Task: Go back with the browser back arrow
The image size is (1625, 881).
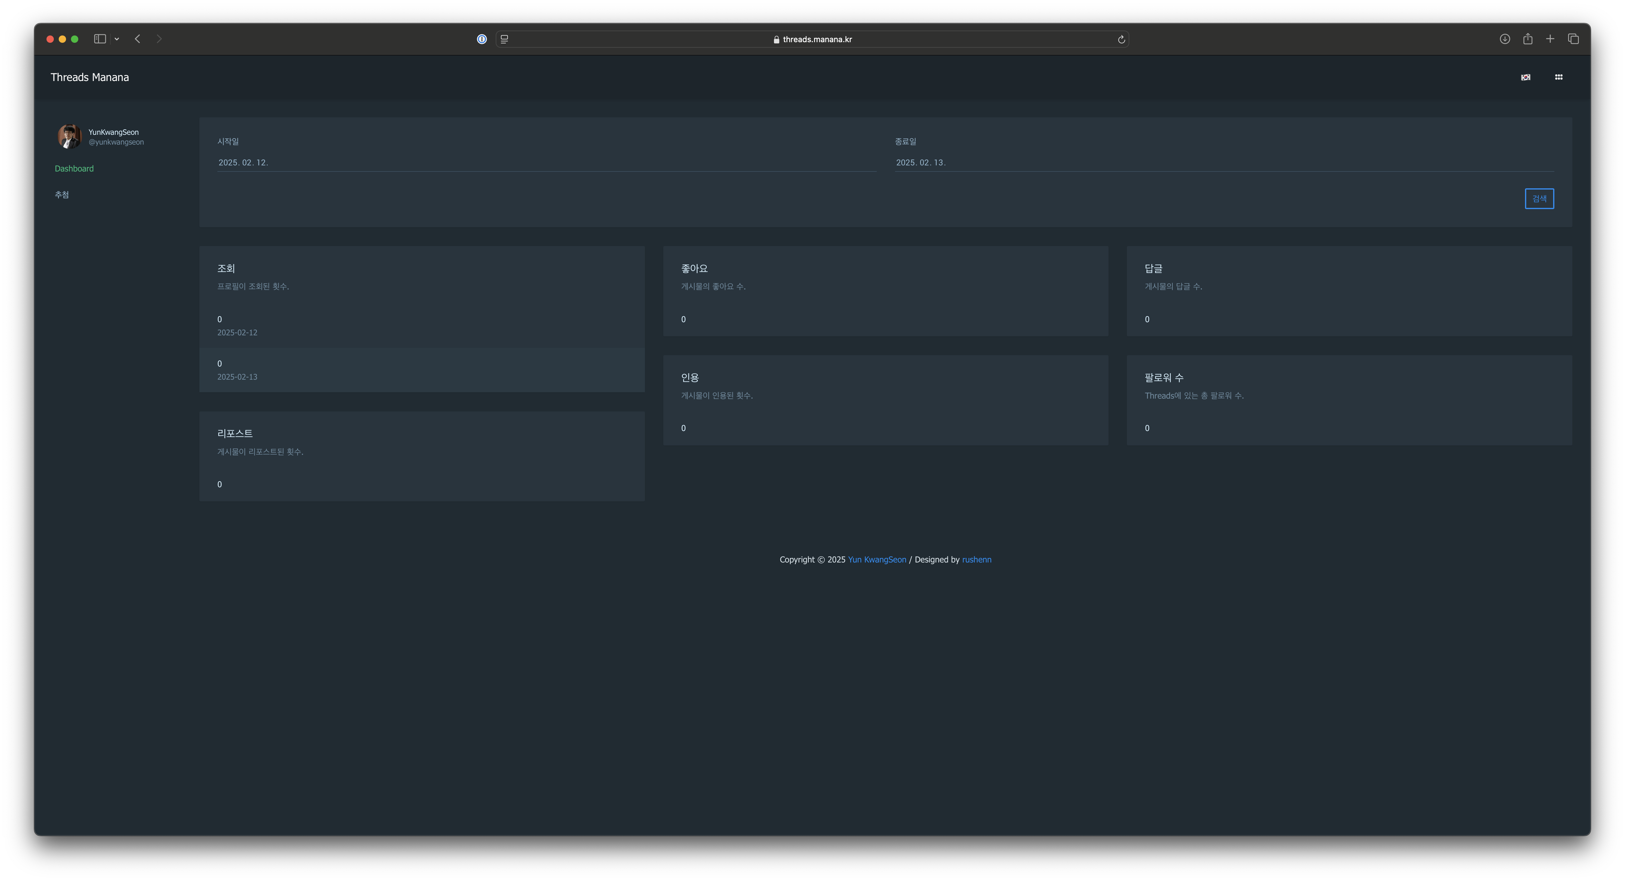Action: click(138, 39)
